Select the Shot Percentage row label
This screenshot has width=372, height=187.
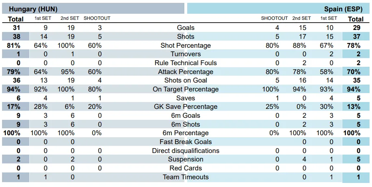(186, 45)
